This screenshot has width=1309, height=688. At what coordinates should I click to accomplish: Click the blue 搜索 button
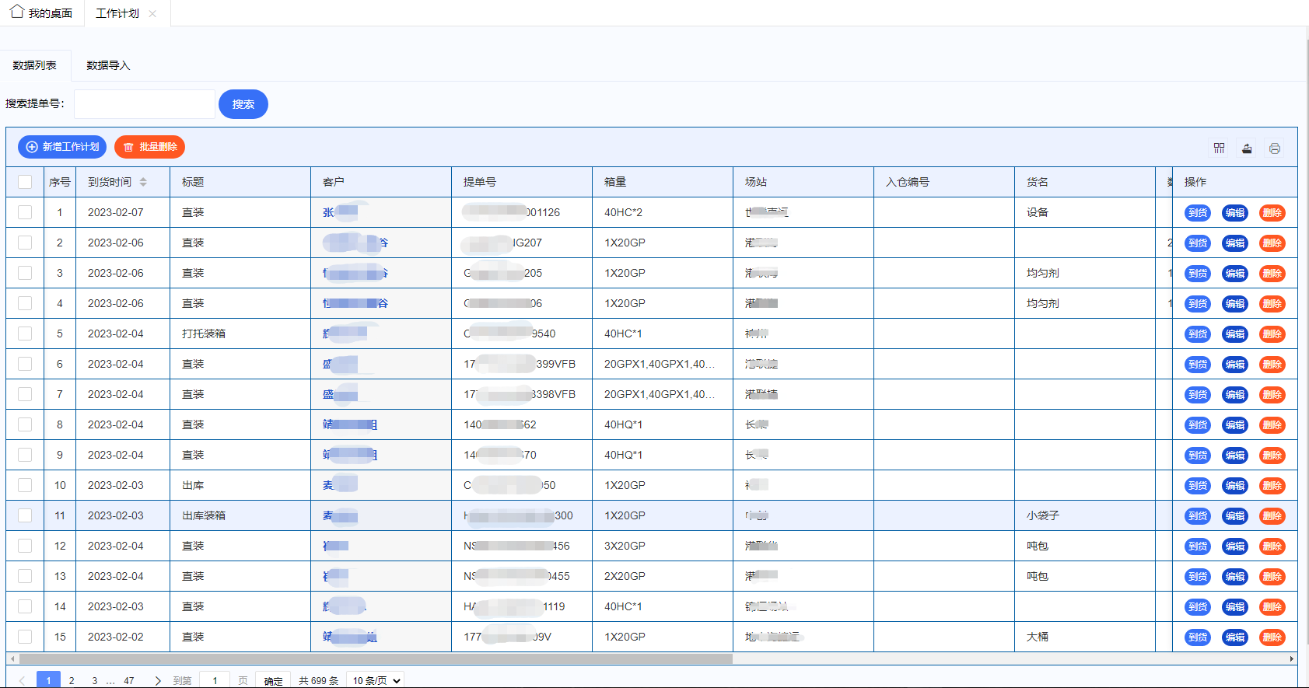click(x=243, y=104)
